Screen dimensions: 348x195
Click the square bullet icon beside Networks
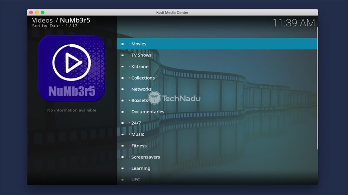pyautogui.click(x=122, y=89)
